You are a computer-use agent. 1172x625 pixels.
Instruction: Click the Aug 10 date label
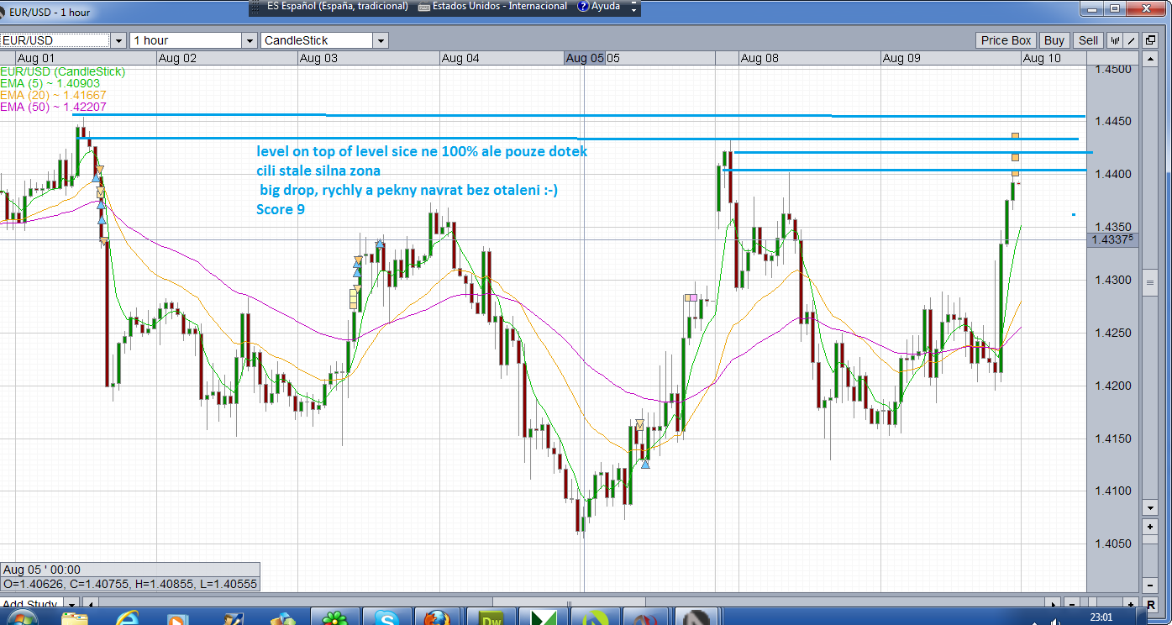coord(1042,58)
